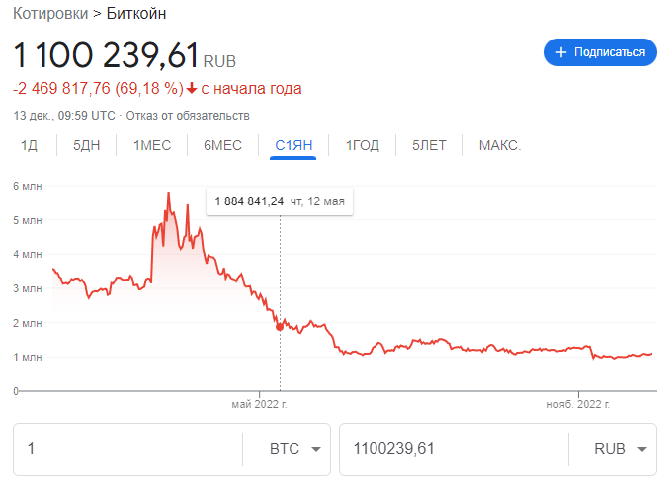The height and width of the screenshot is (482, 668).
Task: Click the chart peak near 6 млн
Action: pyautogui.click(x=169, y=193)
